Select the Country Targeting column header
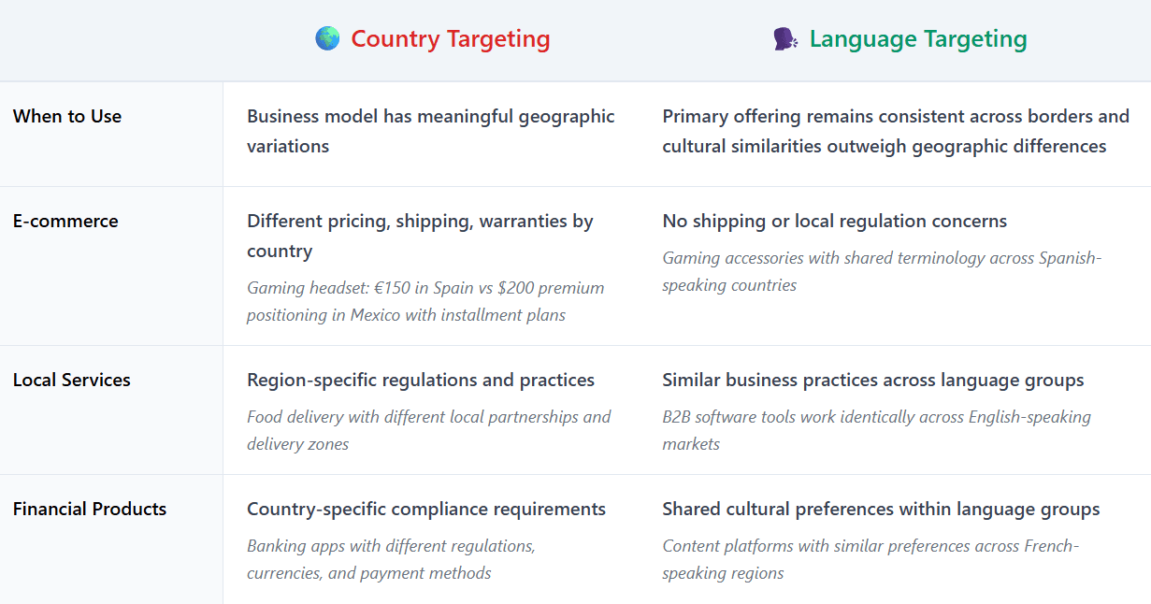This screenshot has height=604, width=1151. 450,39
